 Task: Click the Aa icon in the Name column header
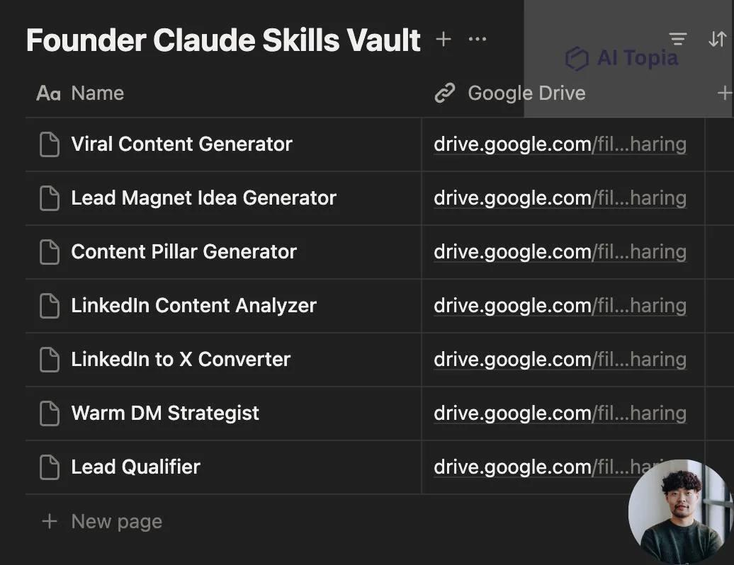47,93
